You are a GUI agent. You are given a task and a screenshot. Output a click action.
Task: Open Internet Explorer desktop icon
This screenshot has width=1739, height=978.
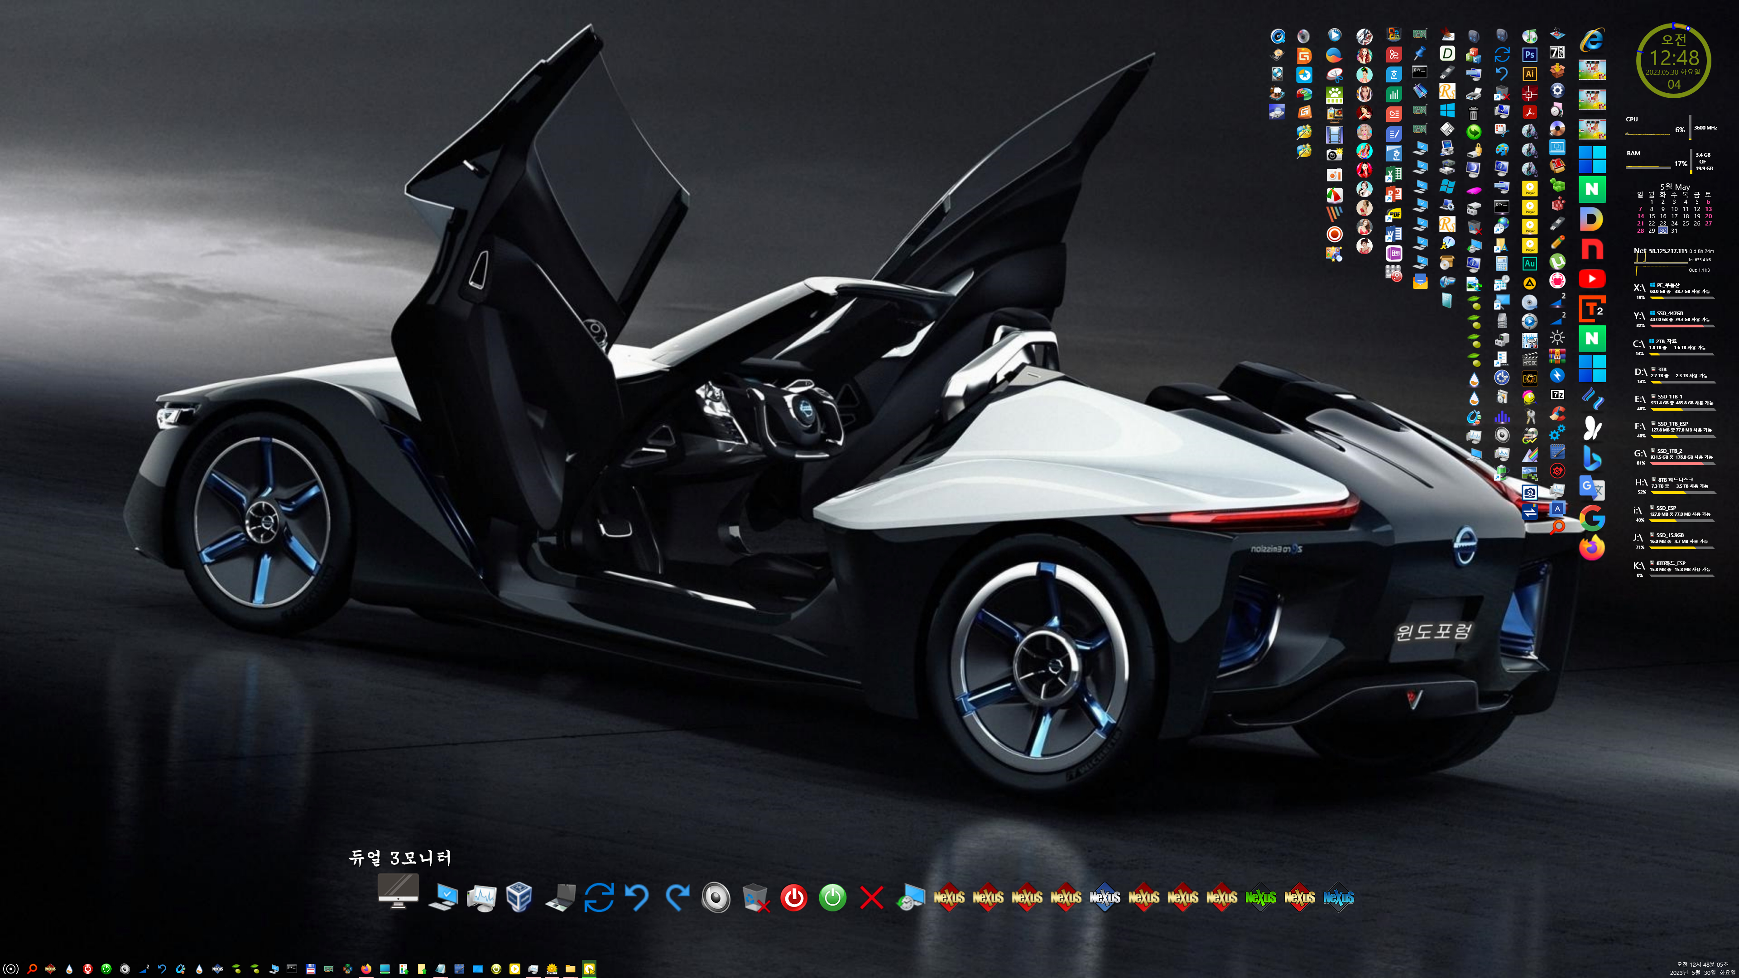click(1592, 40)
